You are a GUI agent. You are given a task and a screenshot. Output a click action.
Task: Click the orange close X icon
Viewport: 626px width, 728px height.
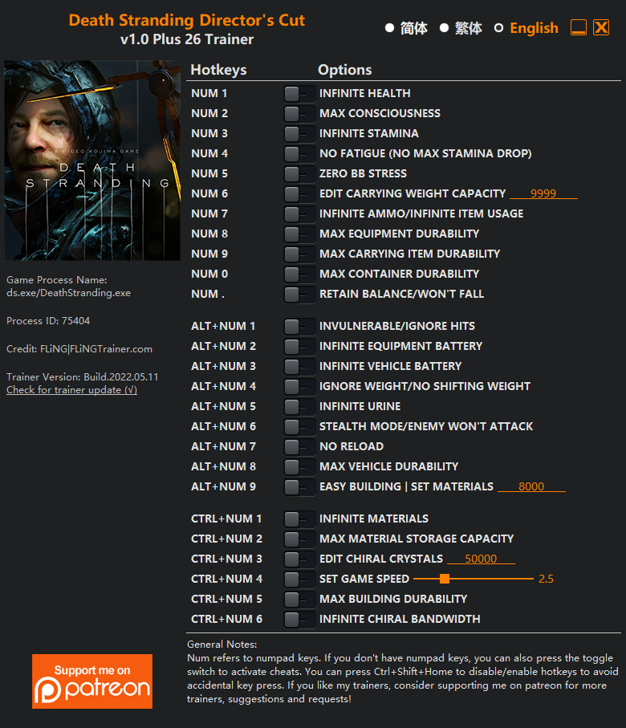(x=601, y=27)
